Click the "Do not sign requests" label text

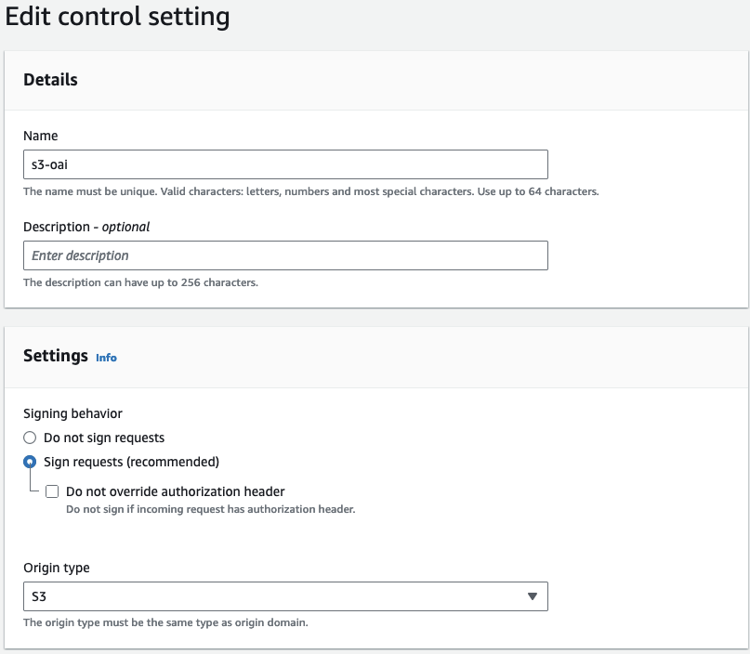point(104,438)
